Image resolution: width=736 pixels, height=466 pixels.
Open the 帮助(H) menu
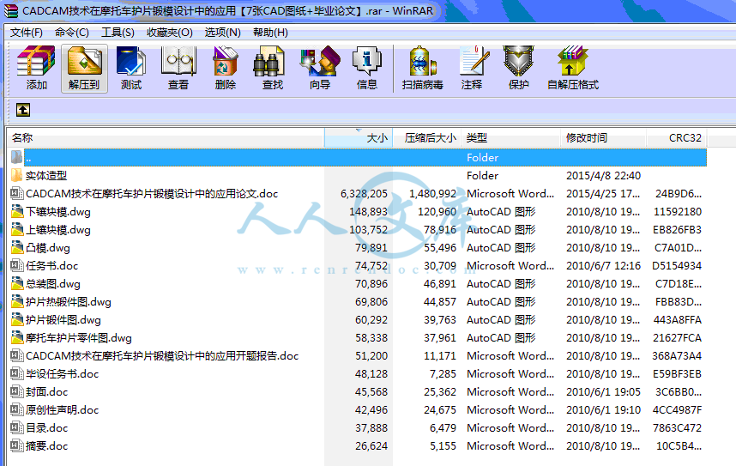(270, 33)
